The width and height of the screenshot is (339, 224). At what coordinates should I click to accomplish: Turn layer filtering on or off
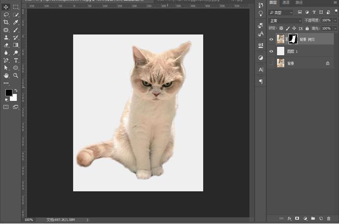(336, 11)
